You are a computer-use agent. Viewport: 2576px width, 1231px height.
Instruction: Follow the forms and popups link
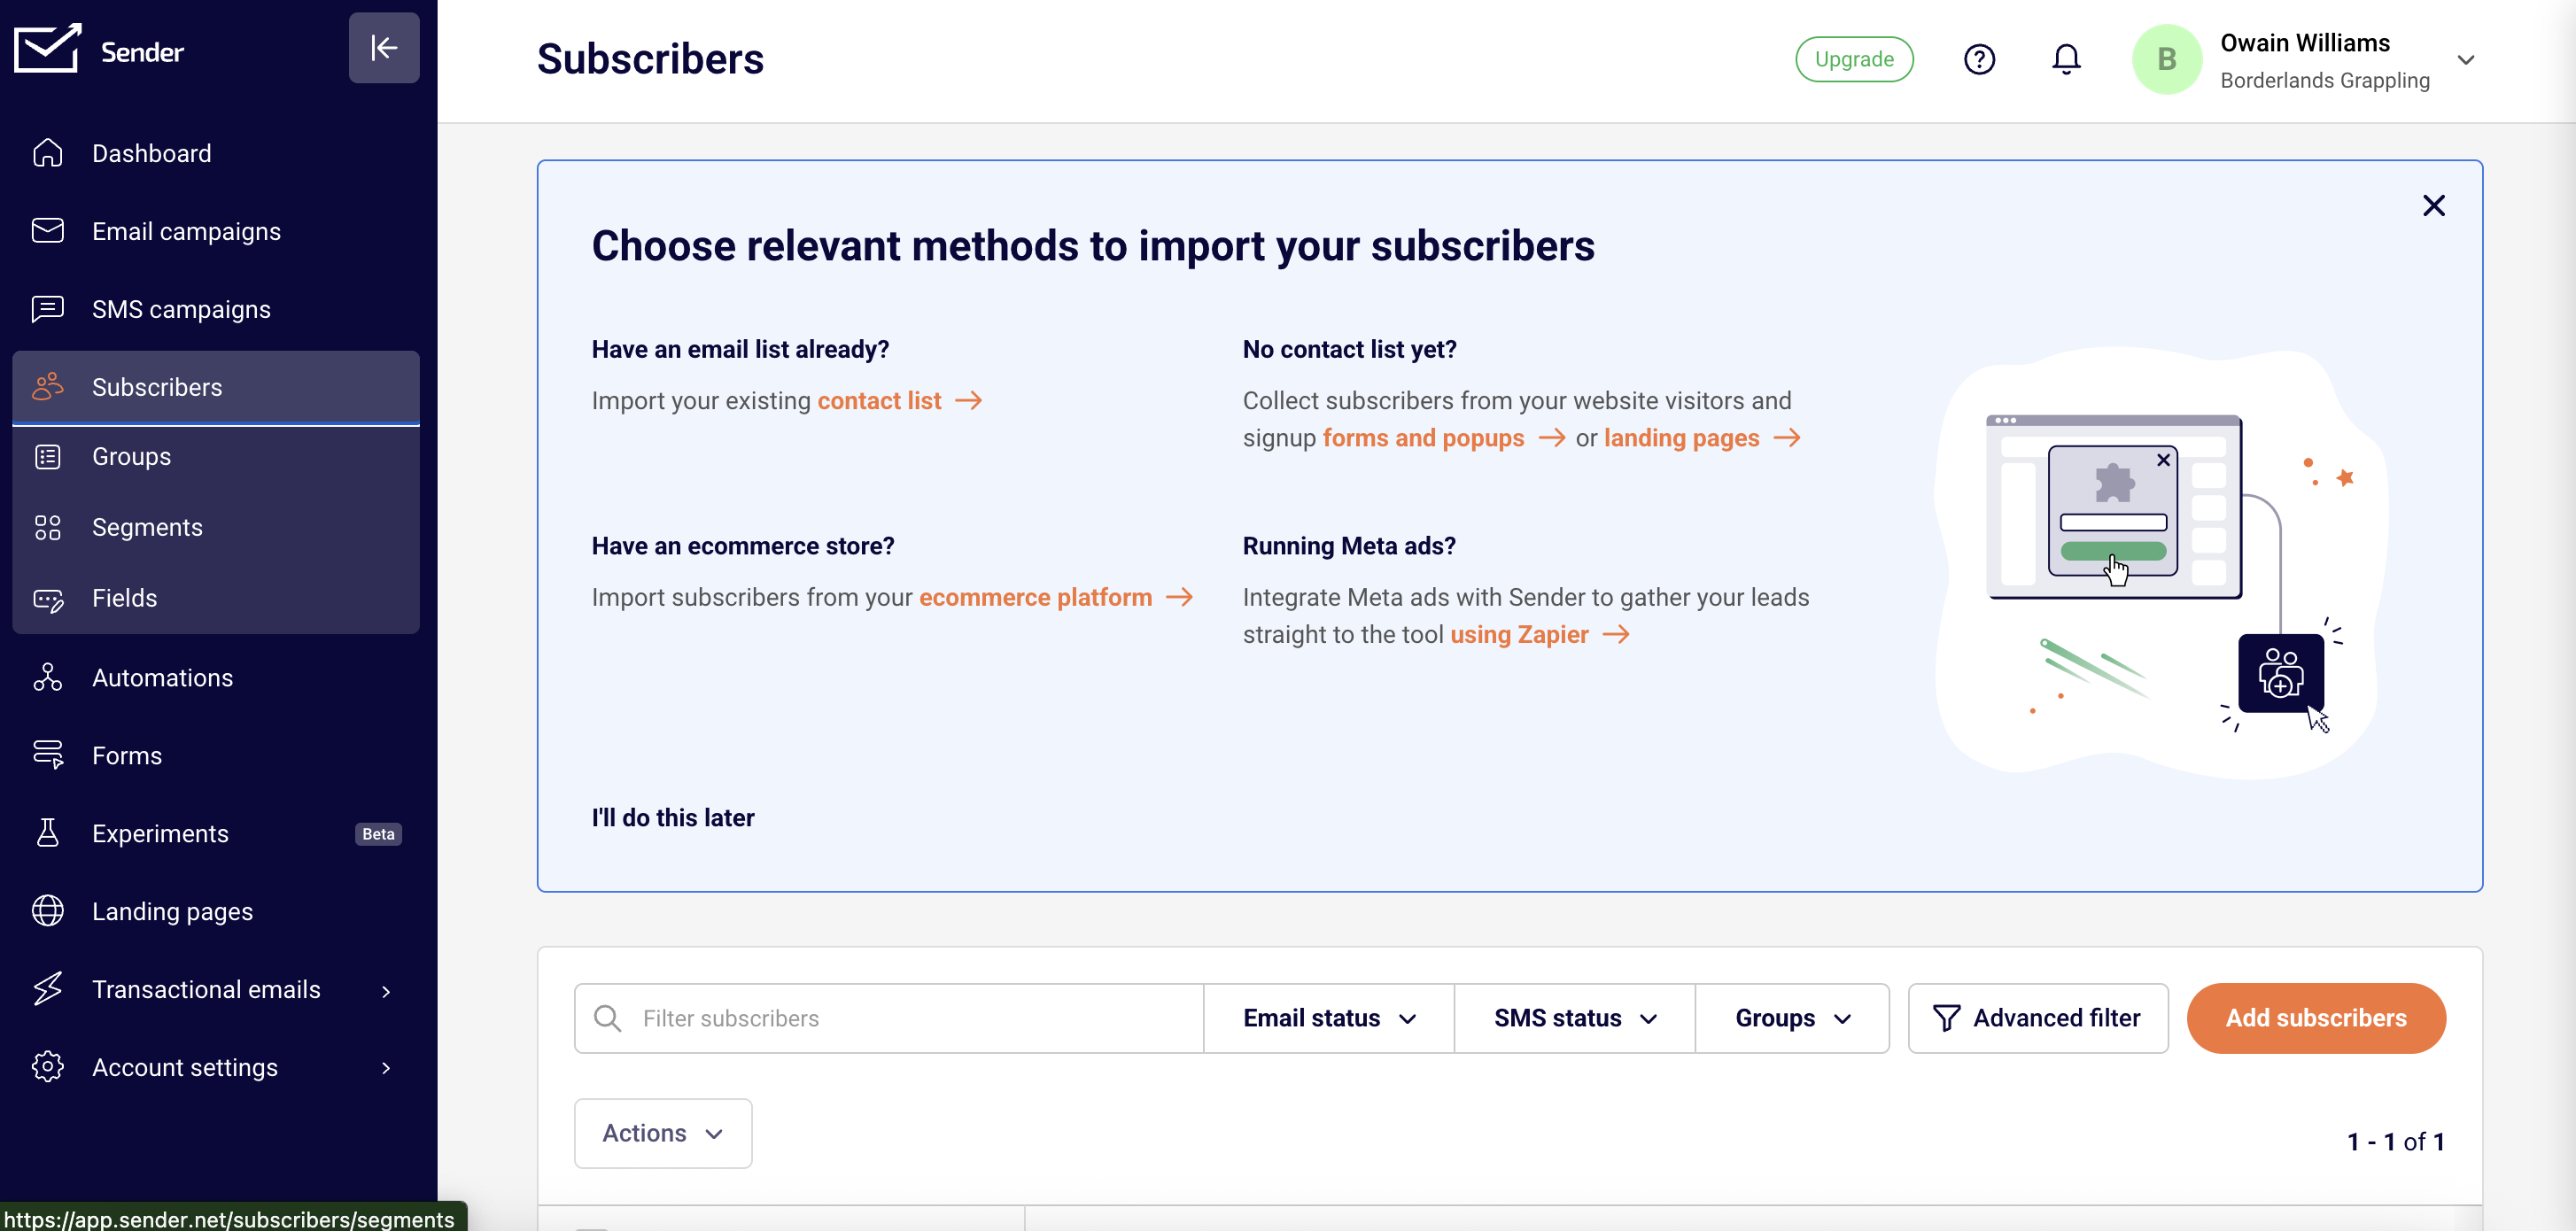click(1423, 438)
